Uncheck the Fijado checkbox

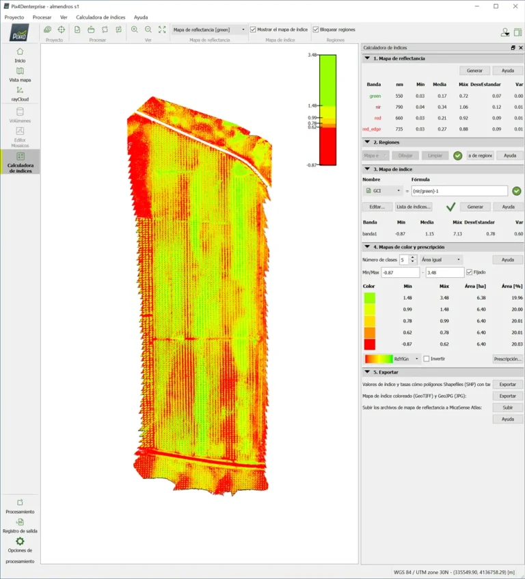coord(470,272)
